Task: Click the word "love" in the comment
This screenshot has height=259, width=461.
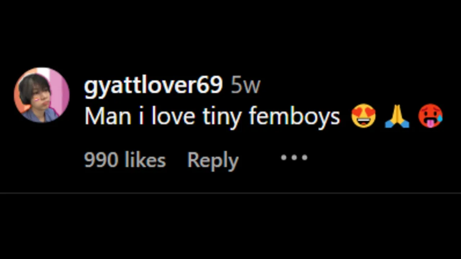Action: point(174,117)
